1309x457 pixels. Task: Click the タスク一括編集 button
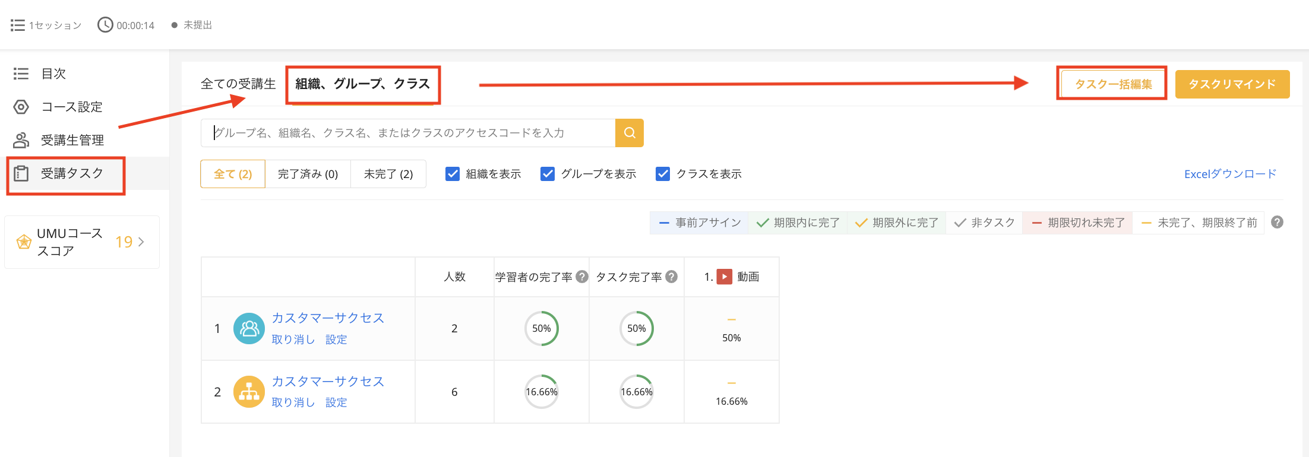pyautogui.click(x=1112, y=84)
